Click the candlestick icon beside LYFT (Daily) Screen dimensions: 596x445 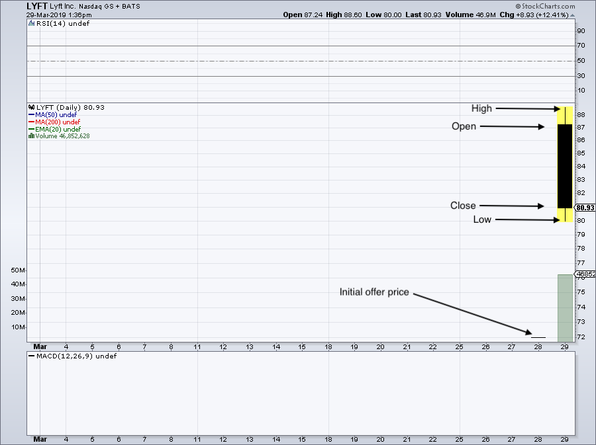(x=32, y=107)
